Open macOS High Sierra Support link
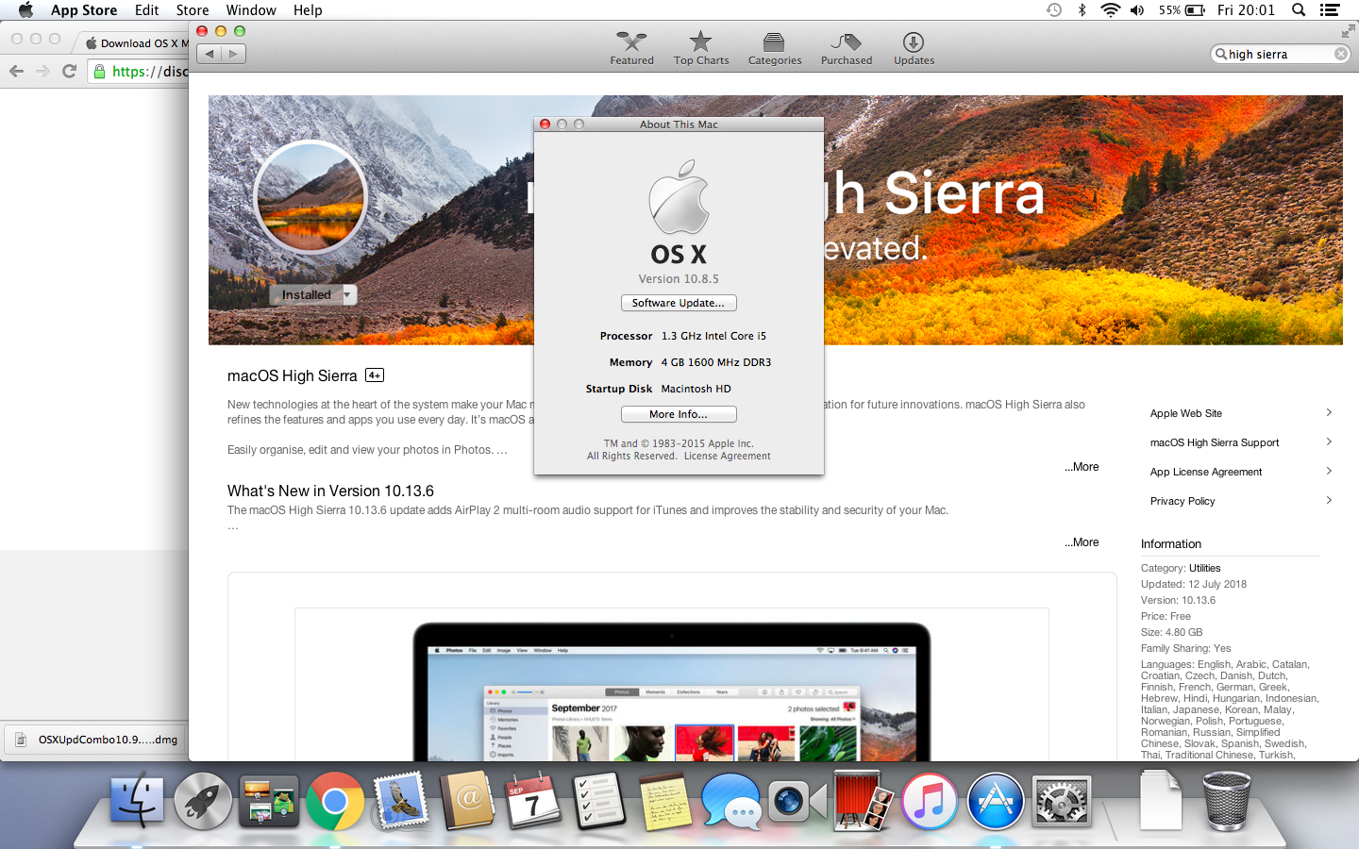 [x=1215, y=442]
